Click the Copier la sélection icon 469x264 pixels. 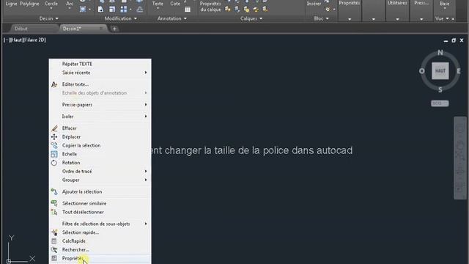coord(54,145)
